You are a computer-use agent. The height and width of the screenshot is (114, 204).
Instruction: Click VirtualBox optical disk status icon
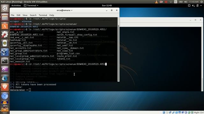tap(167, 112)
